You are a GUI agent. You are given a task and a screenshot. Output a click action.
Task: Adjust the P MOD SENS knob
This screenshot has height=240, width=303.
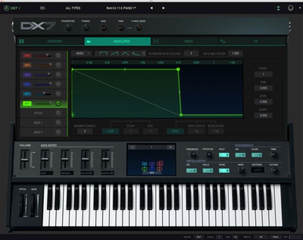tap(139, 28)
